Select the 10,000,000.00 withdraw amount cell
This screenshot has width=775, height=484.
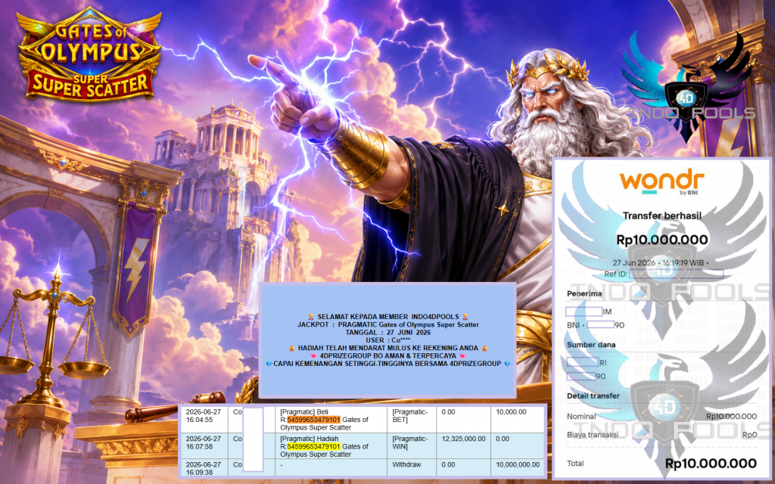coord(518,468)
